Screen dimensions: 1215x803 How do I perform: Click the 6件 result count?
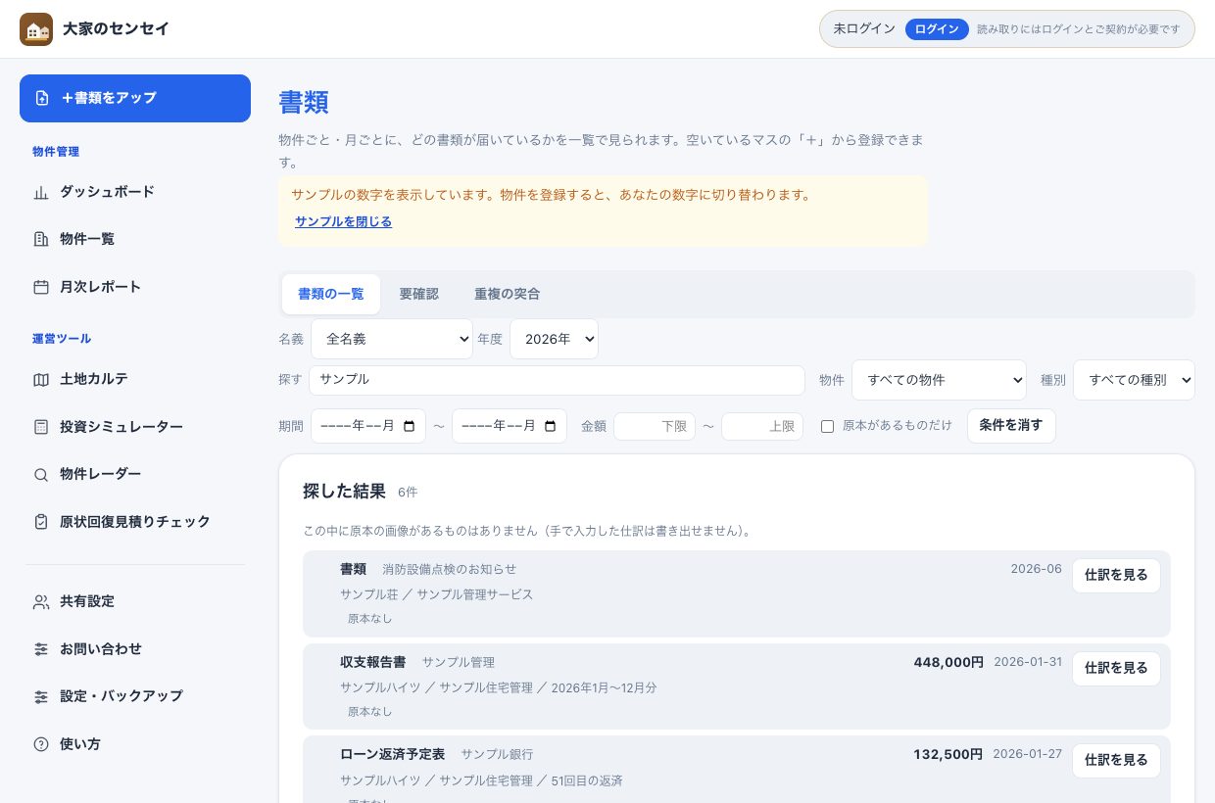(408, 493)
